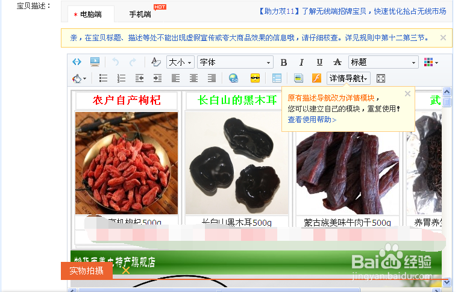Select the goji berry product image
The image size is (458, 292).
[x=127, y=163]
